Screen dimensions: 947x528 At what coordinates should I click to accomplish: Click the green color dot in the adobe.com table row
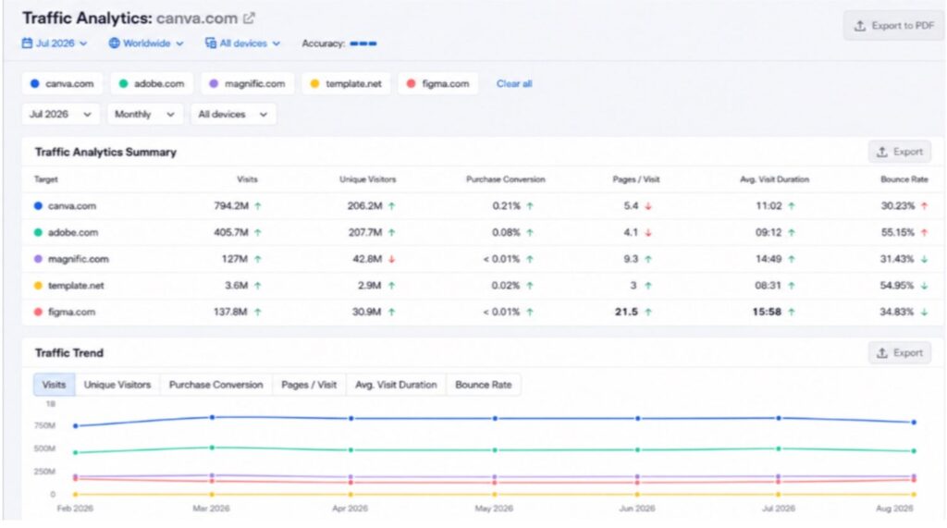tap(38, 233)
